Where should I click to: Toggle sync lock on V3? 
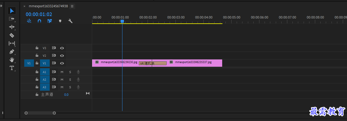pos(54,48)
